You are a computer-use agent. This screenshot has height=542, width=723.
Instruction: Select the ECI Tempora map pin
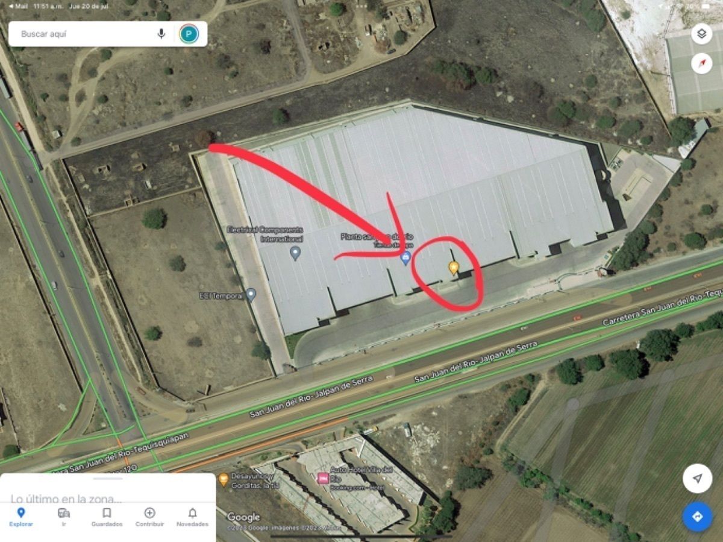pos(251,295)
